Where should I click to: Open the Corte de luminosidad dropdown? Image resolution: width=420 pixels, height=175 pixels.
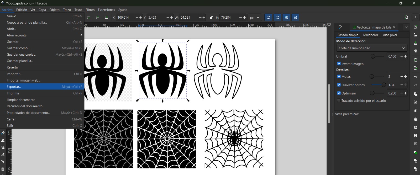tap(371, 48)
